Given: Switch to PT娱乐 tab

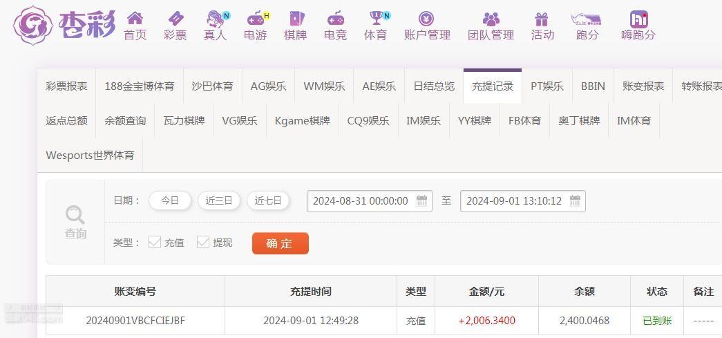Looking at the screenshot, I should coord(547,86).
